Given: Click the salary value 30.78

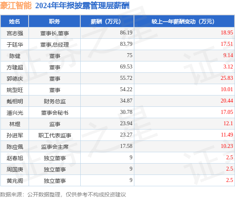Looking at the screenshot, I should [126, 112].
